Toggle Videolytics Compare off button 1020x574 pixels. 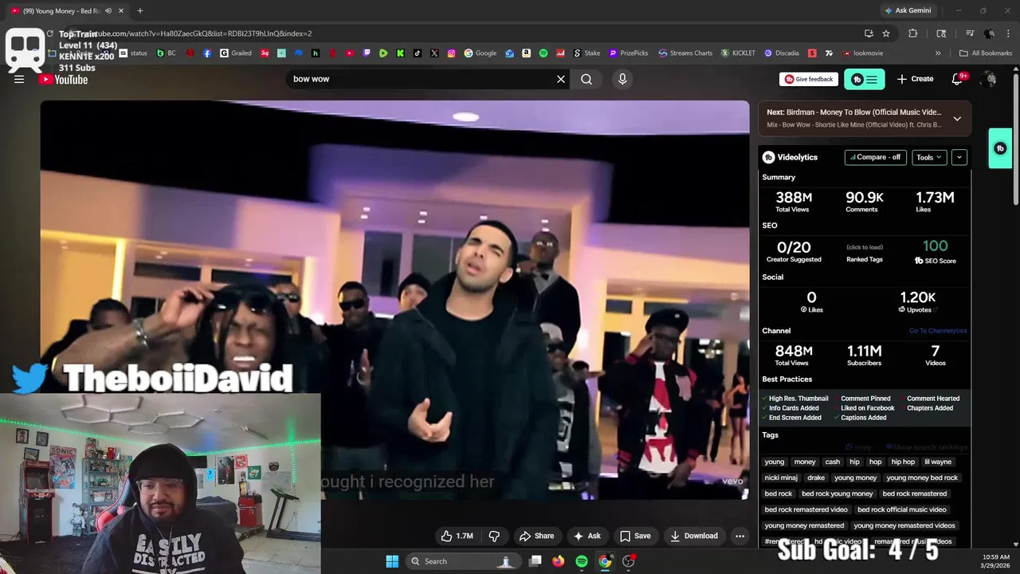click(x=876, y=157)
